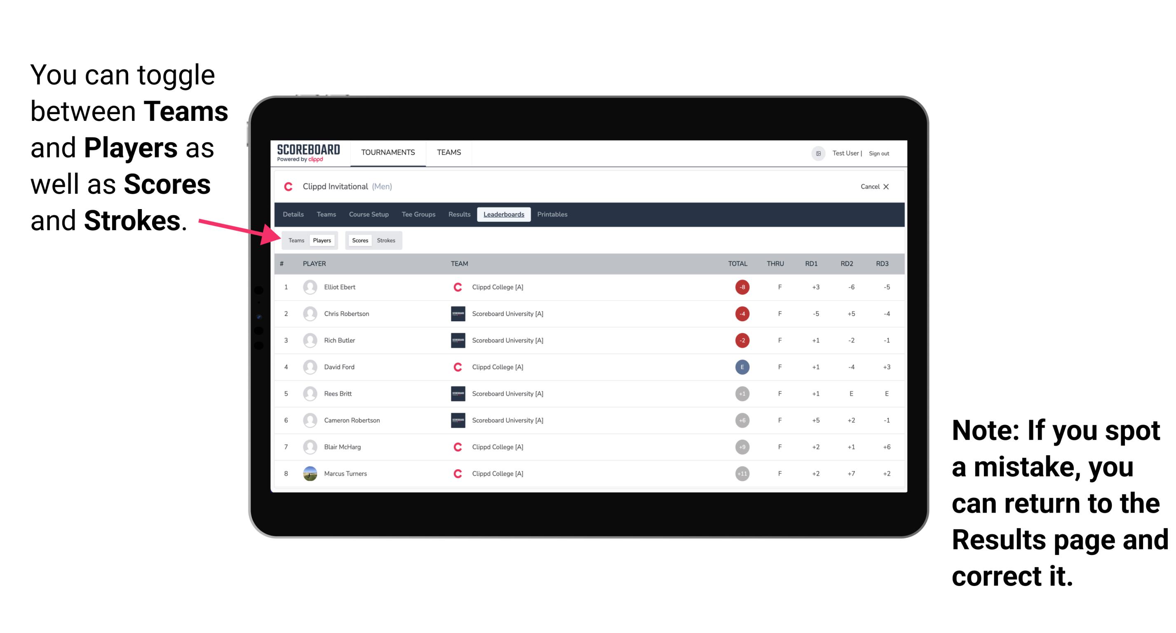1176x633 pixels.
Task: Select the Results tab
Action: [x=460, y=214]
